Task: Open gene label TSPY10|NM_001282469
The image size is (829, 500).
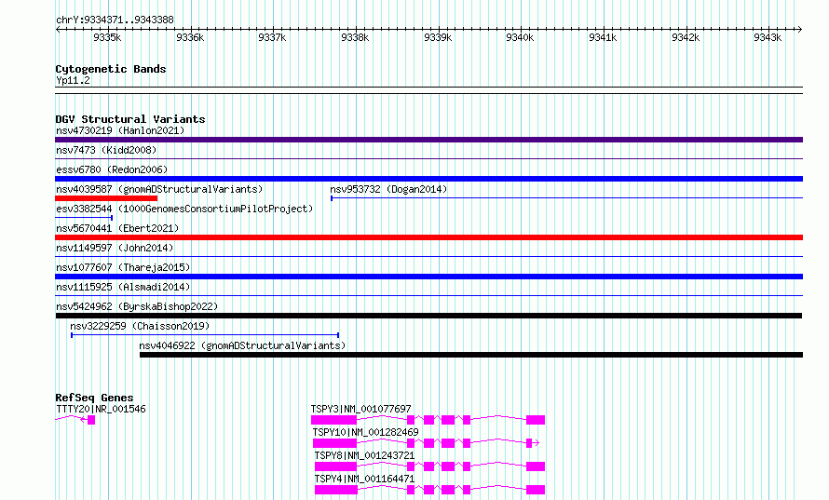Action: pyautogui.click(x=365, y=432)
